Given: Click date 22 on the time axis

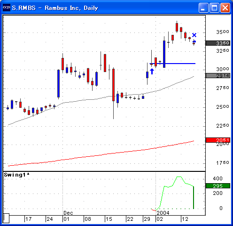Looking at the screenshot, I should click(x=130, y=219).
